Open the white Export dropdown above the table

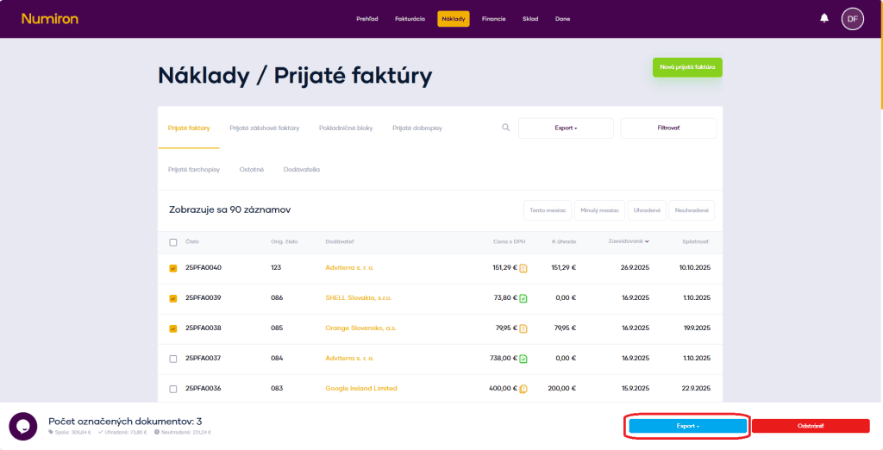click(566, 128)
